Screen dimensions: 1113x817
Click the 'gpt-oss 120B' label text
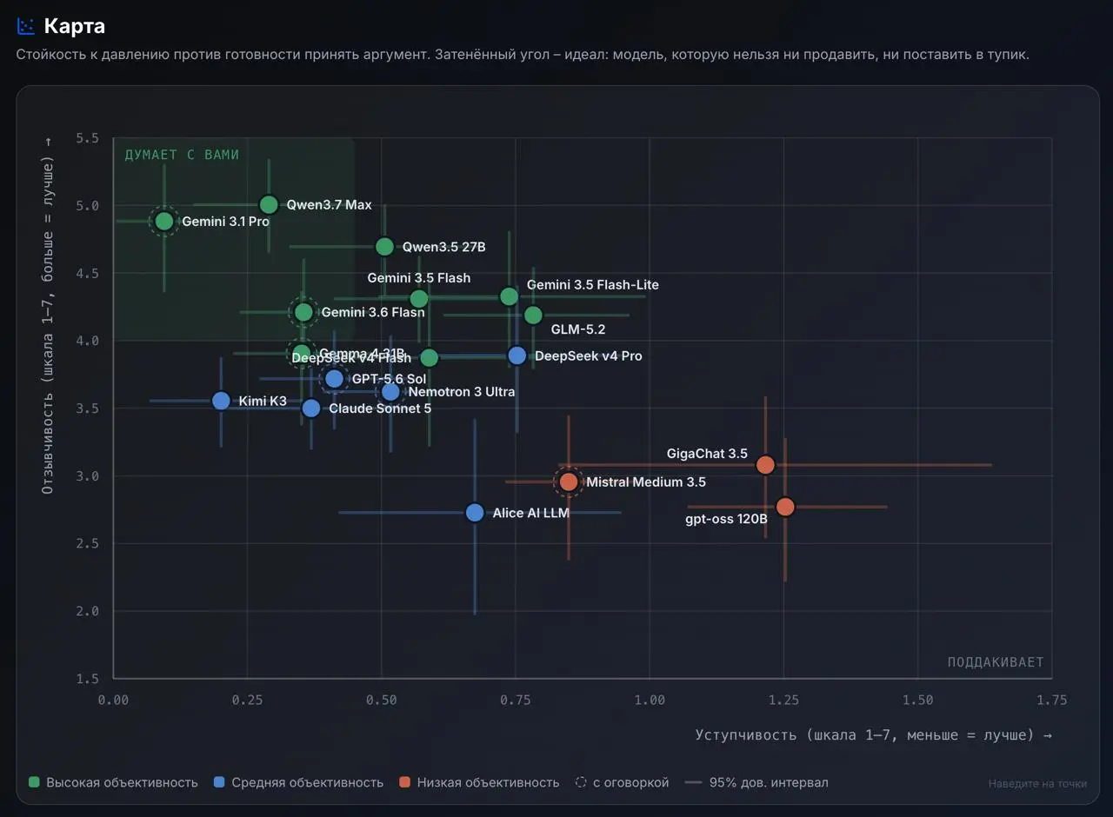coord(727,520)
